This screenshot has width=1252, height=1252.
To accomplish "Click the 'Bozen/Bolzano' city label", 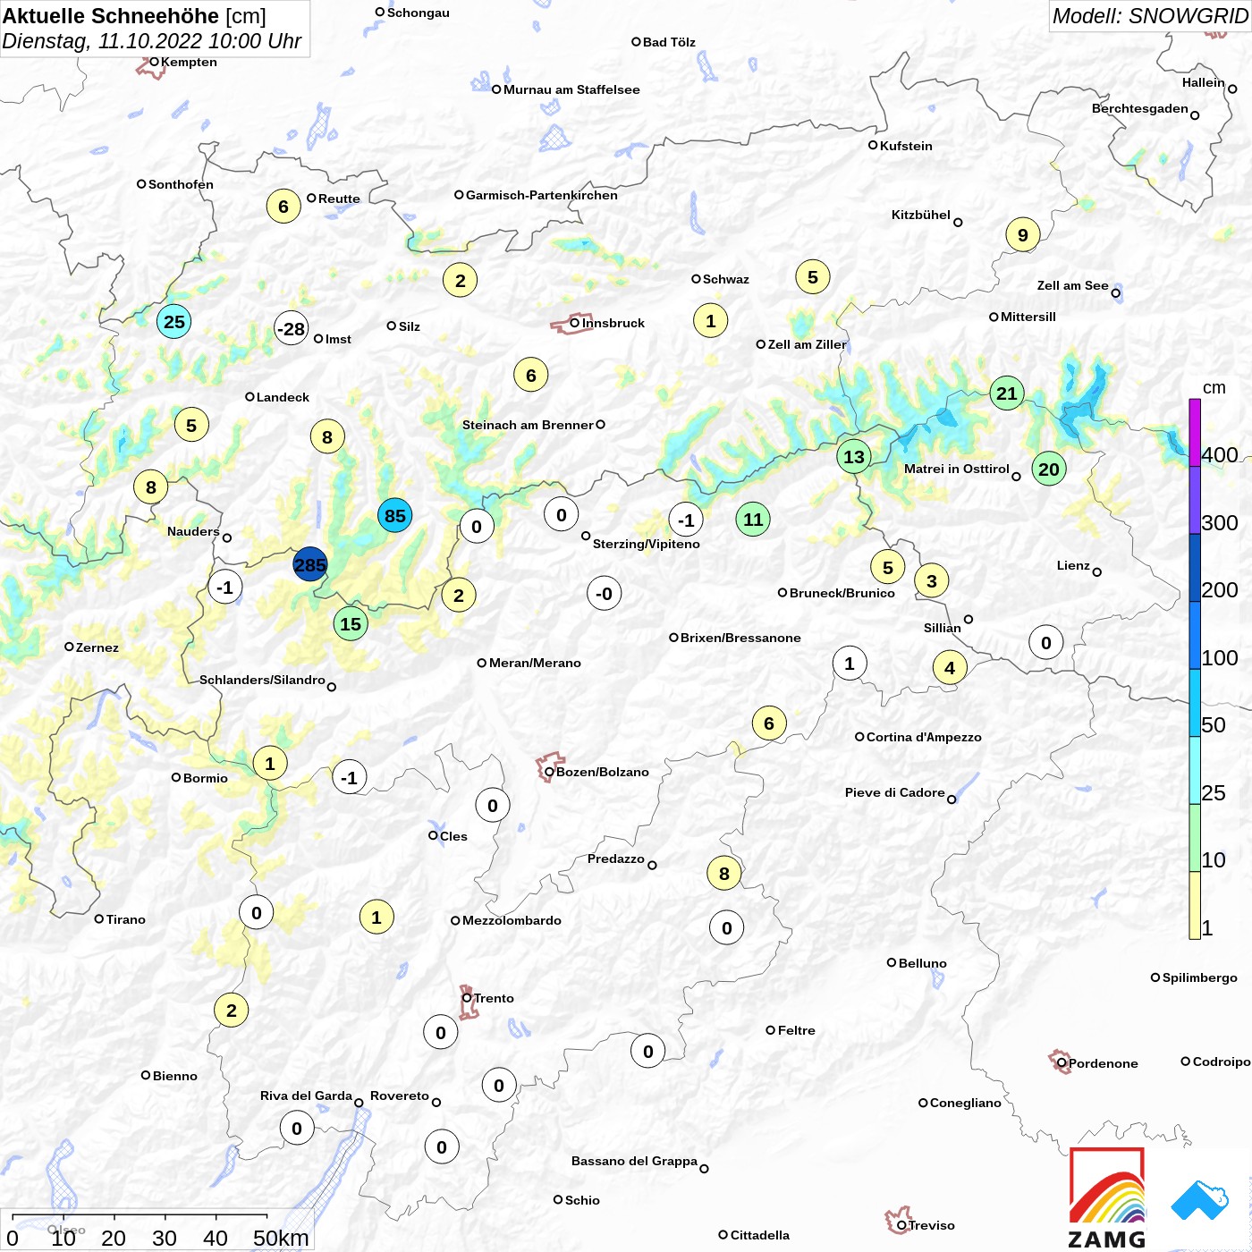I will [x=603, y=772].
